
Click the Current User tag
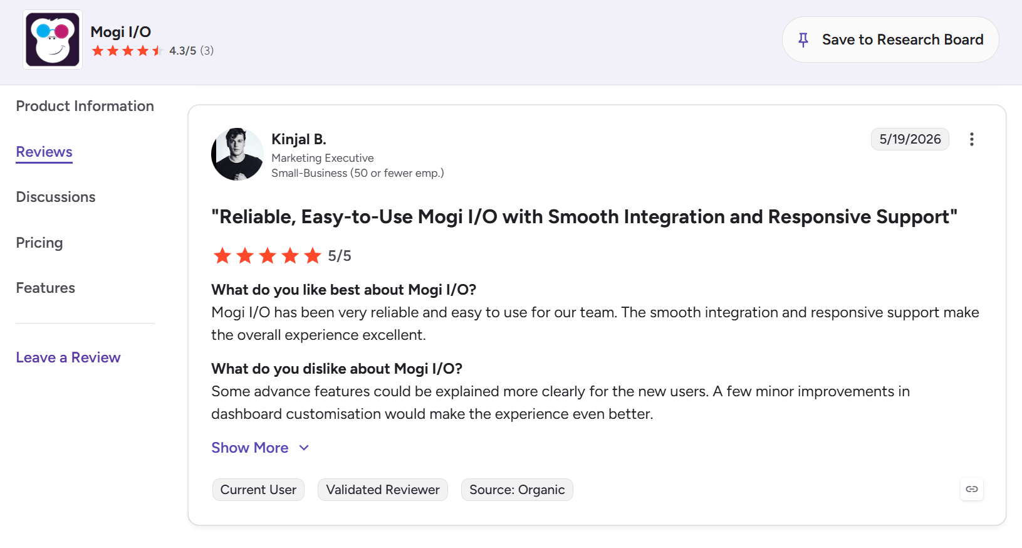point(258,490)
